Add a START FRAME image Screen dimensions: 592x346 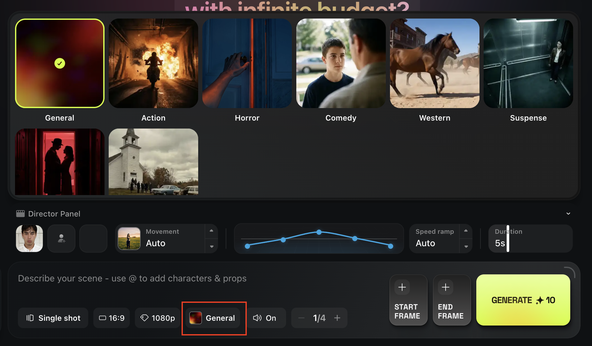pyautogui.click(x=408, y=300)
